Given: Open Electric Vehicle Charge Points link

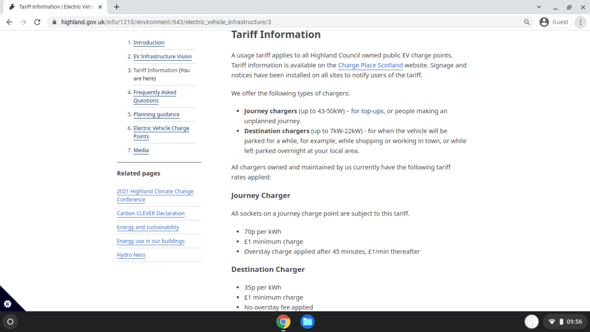Looking at the screenshot, I should [x=162, y=132].
